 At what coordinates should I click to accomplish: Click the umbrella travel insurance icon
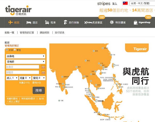click(65, 22)
